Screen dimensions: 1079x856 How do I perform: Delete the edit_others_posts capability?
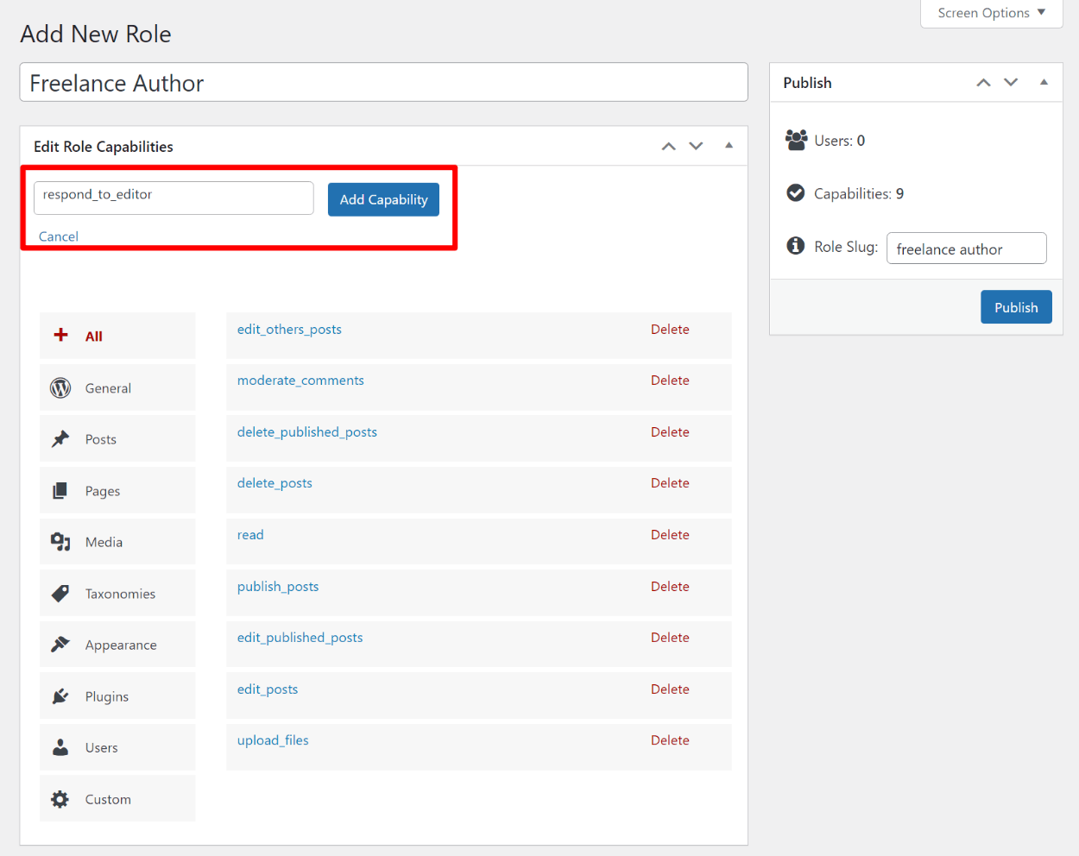(670, 330)
